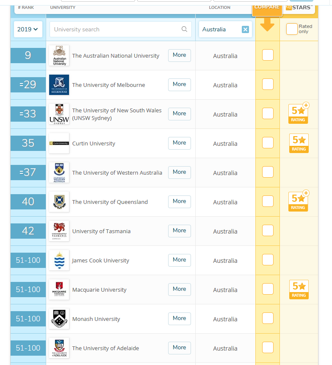Click the 5-star rating badge for Macquarie University

(x=299, y=290)
